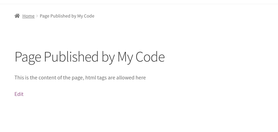Viewport: 278px width, 132px height.
Task: Click the word 'This' starting the paragraph
Action: tap(19, 77)
